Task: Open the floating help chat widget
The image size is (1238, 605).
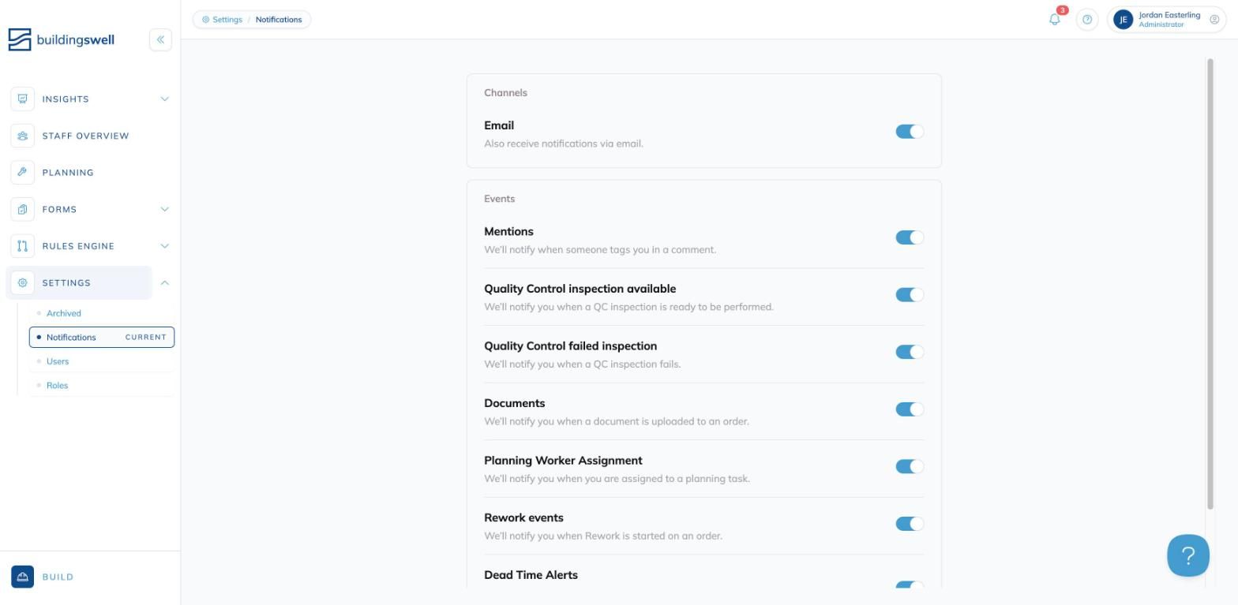Action: click(1188, 555)
